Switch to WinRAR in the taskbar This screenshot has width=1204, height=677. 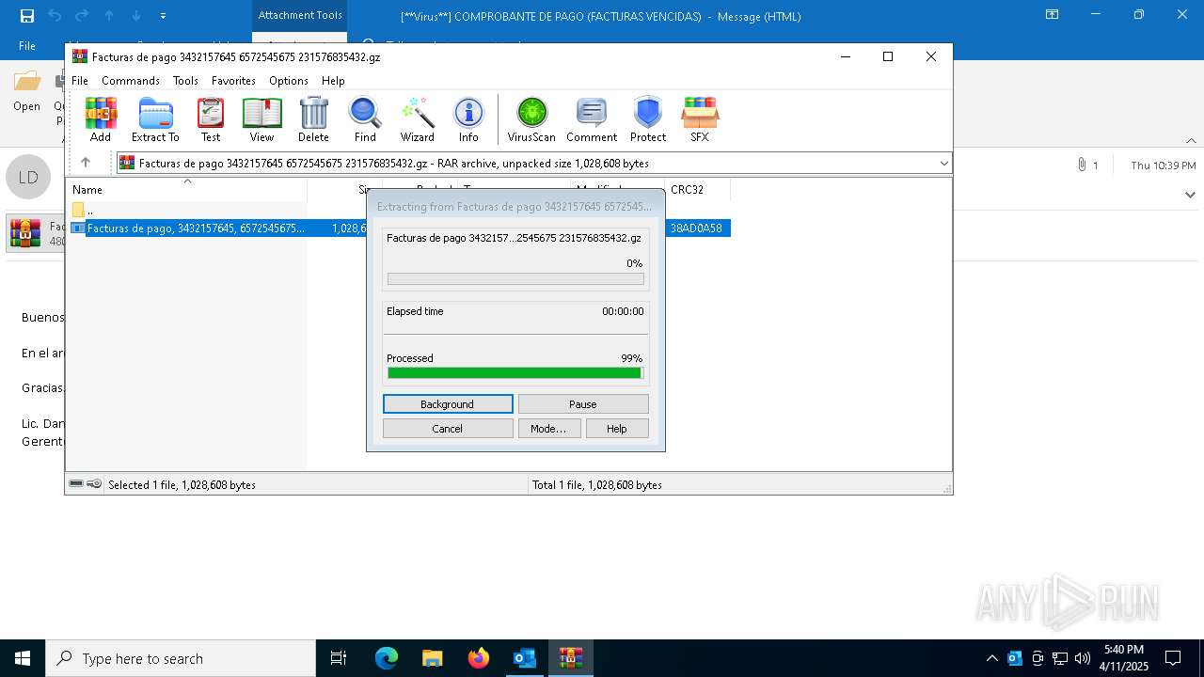tap(571, 658)
